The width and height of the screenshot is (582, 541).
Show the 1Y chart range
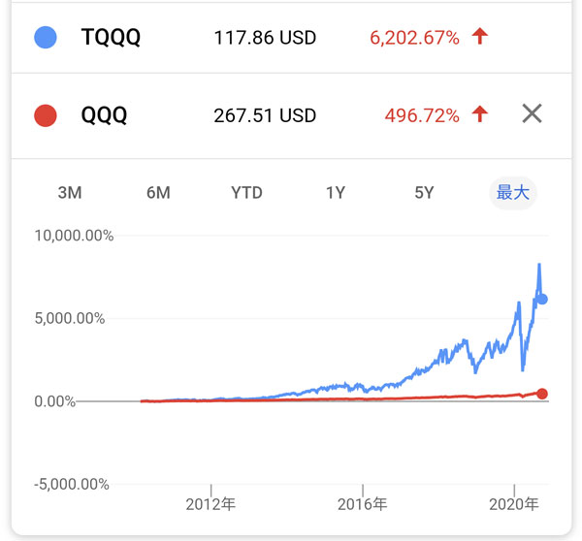(x=336, y=192)
